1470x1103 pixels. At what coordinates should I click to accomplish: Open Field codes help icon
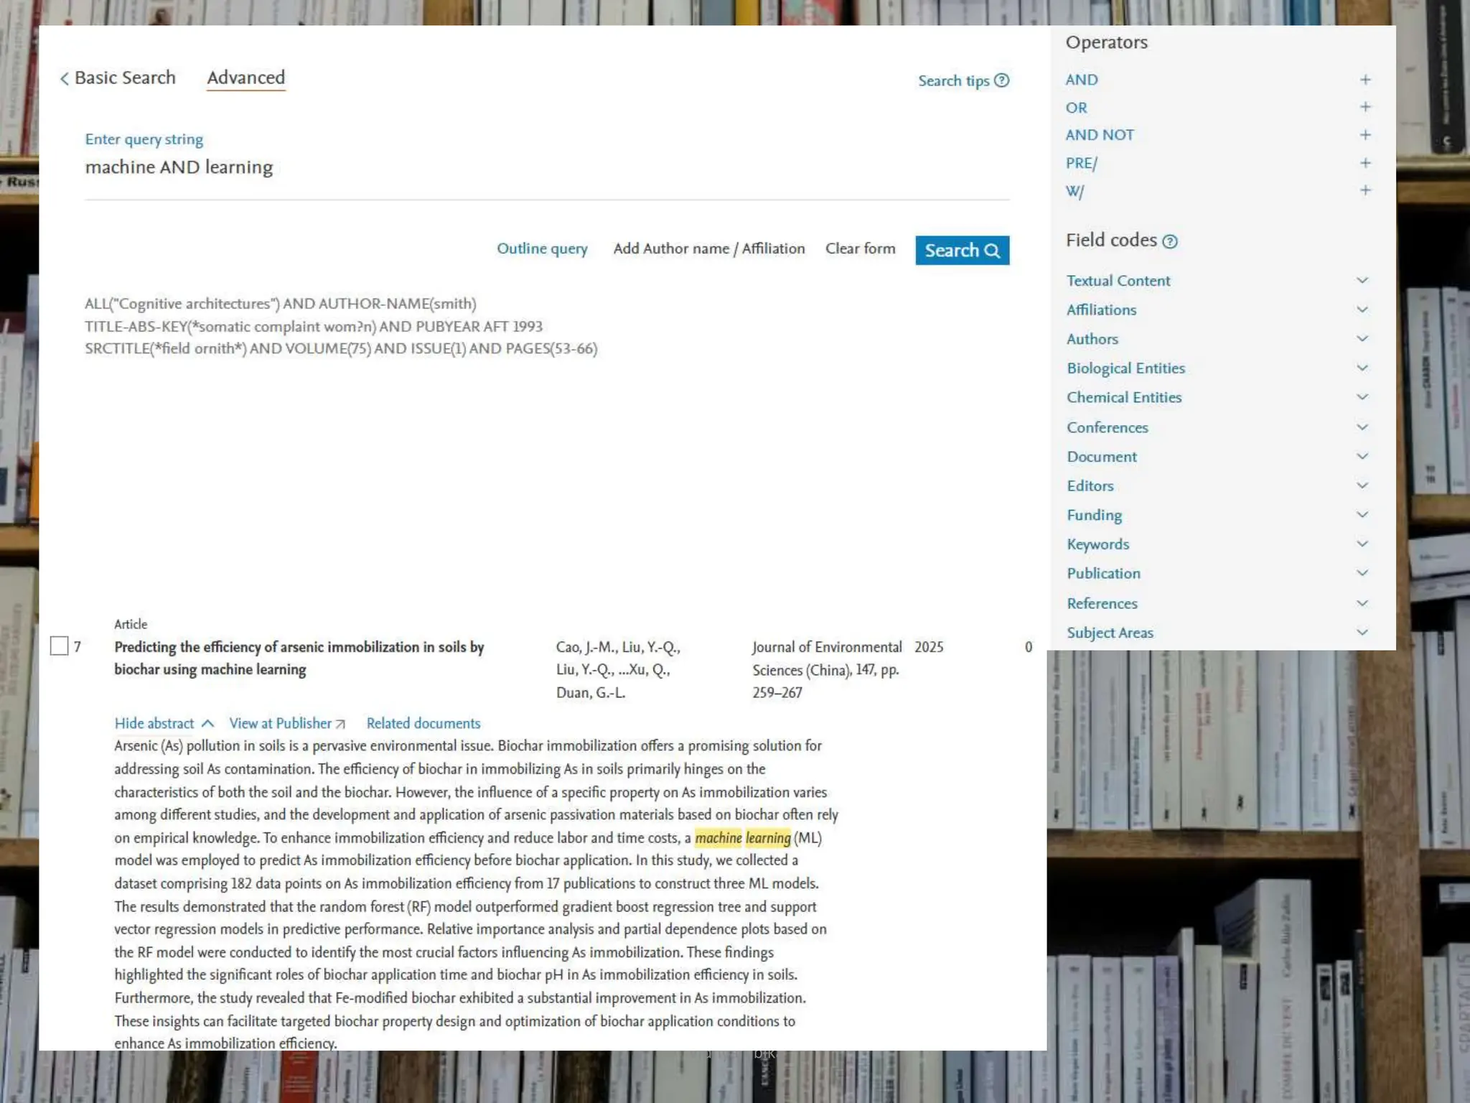[1169, 241]
